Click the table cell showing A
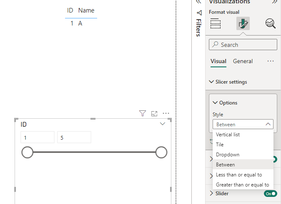The width and height of the screenshot is (281, 204). 80,23
